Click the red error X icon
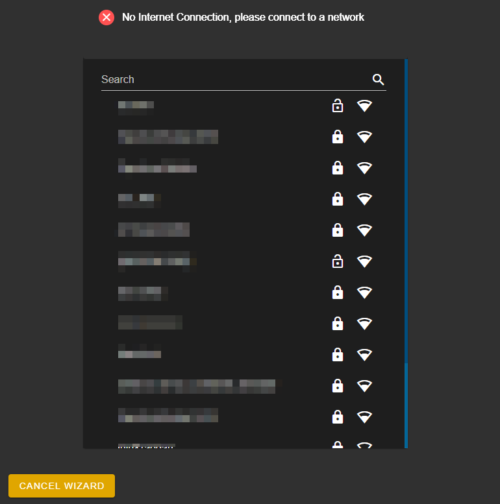 tap(106, 18)
